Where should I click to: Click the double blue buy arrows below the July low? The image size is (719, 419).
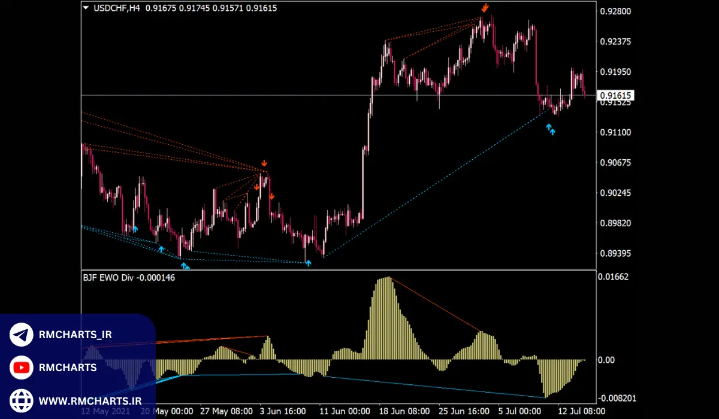tap(550, 129)
